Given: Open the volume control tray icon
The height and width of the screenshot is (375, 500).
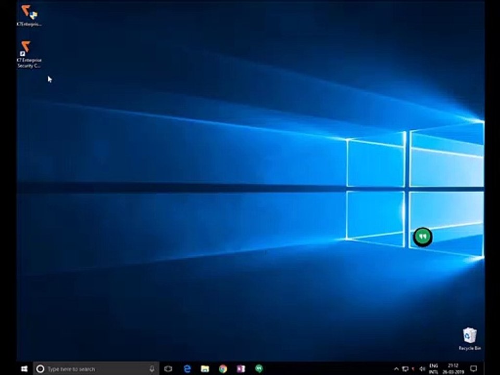Looking at the screenshot, I should coord(422,369).
